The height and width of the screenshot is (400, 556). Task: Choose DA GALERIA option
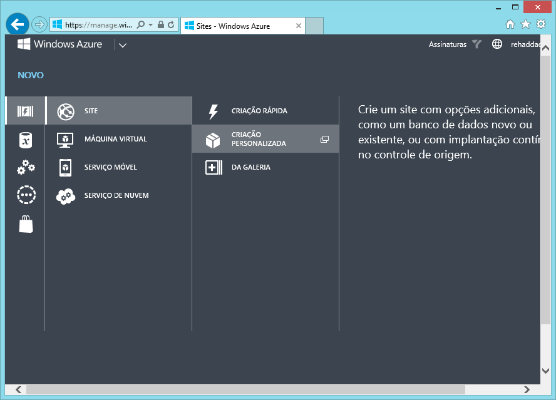(265, 167)
